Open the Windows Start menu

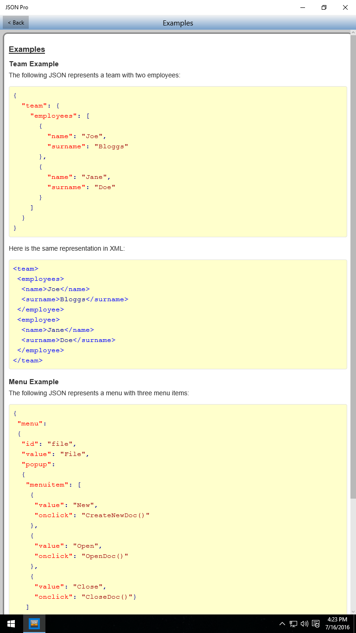click(11, 624)
